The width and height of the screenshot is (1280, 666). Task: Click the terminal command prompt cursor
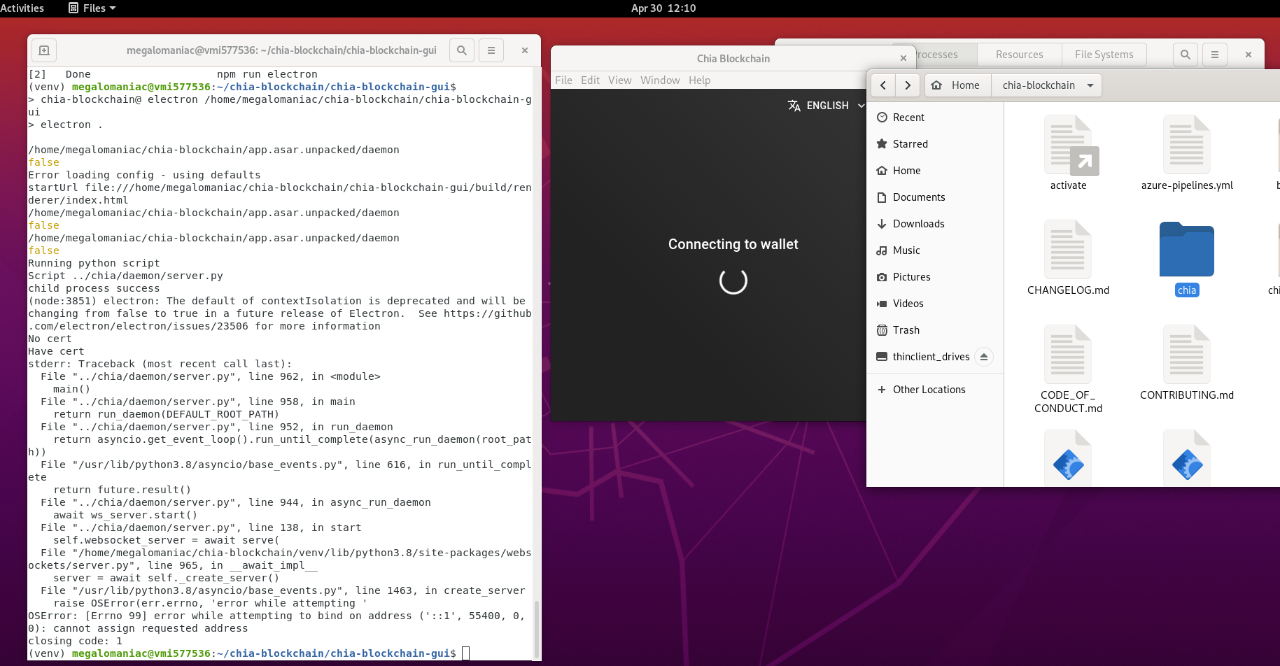point(466,653)
